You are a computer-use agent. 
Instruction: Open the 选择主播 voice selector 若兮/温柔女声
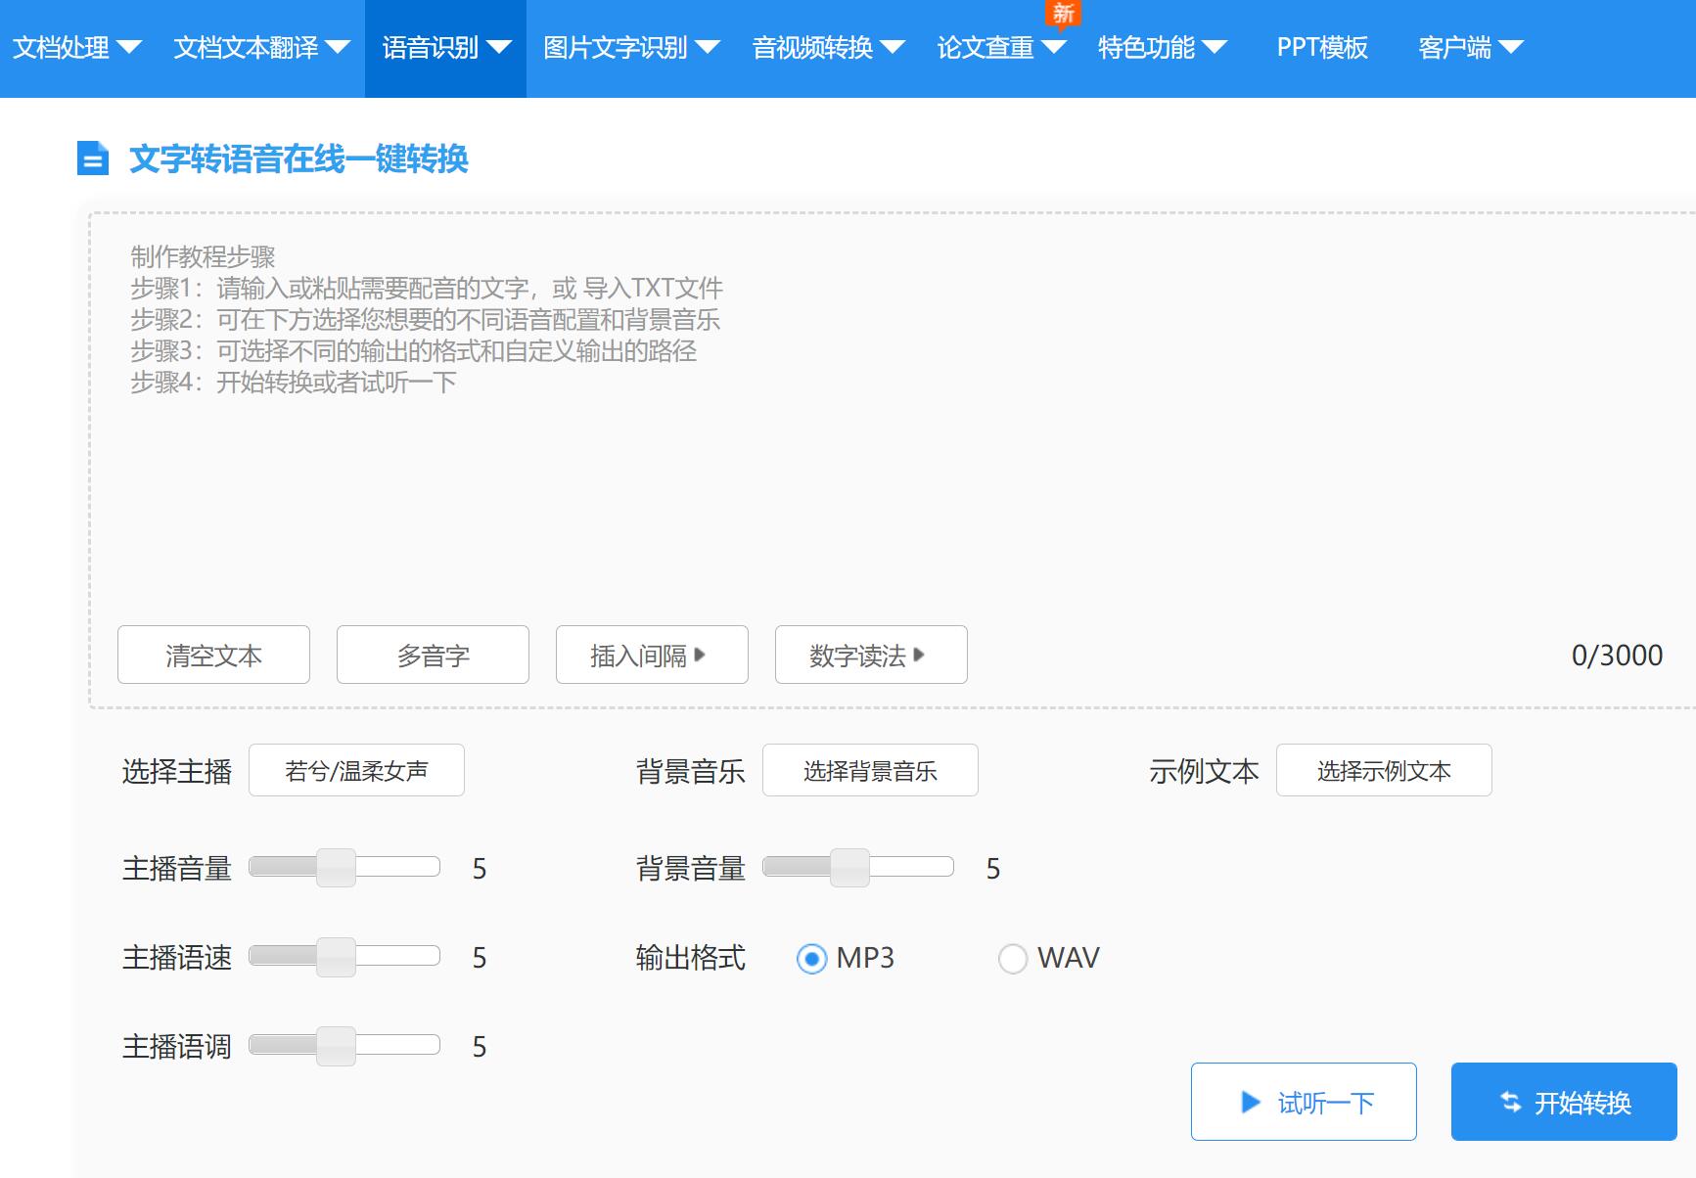356,771
